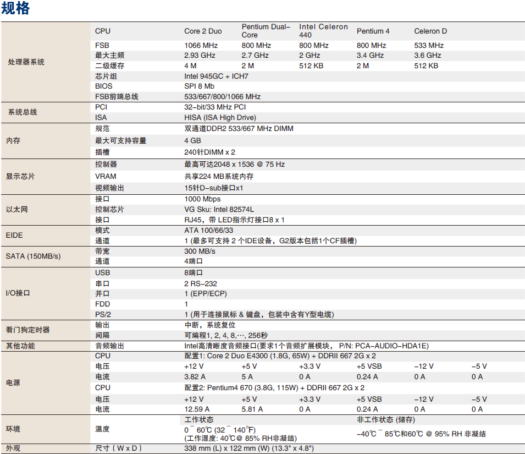This screenshot has width=525, height=454.
Task: Select the VRAM row label
Action: click(106, 176)
